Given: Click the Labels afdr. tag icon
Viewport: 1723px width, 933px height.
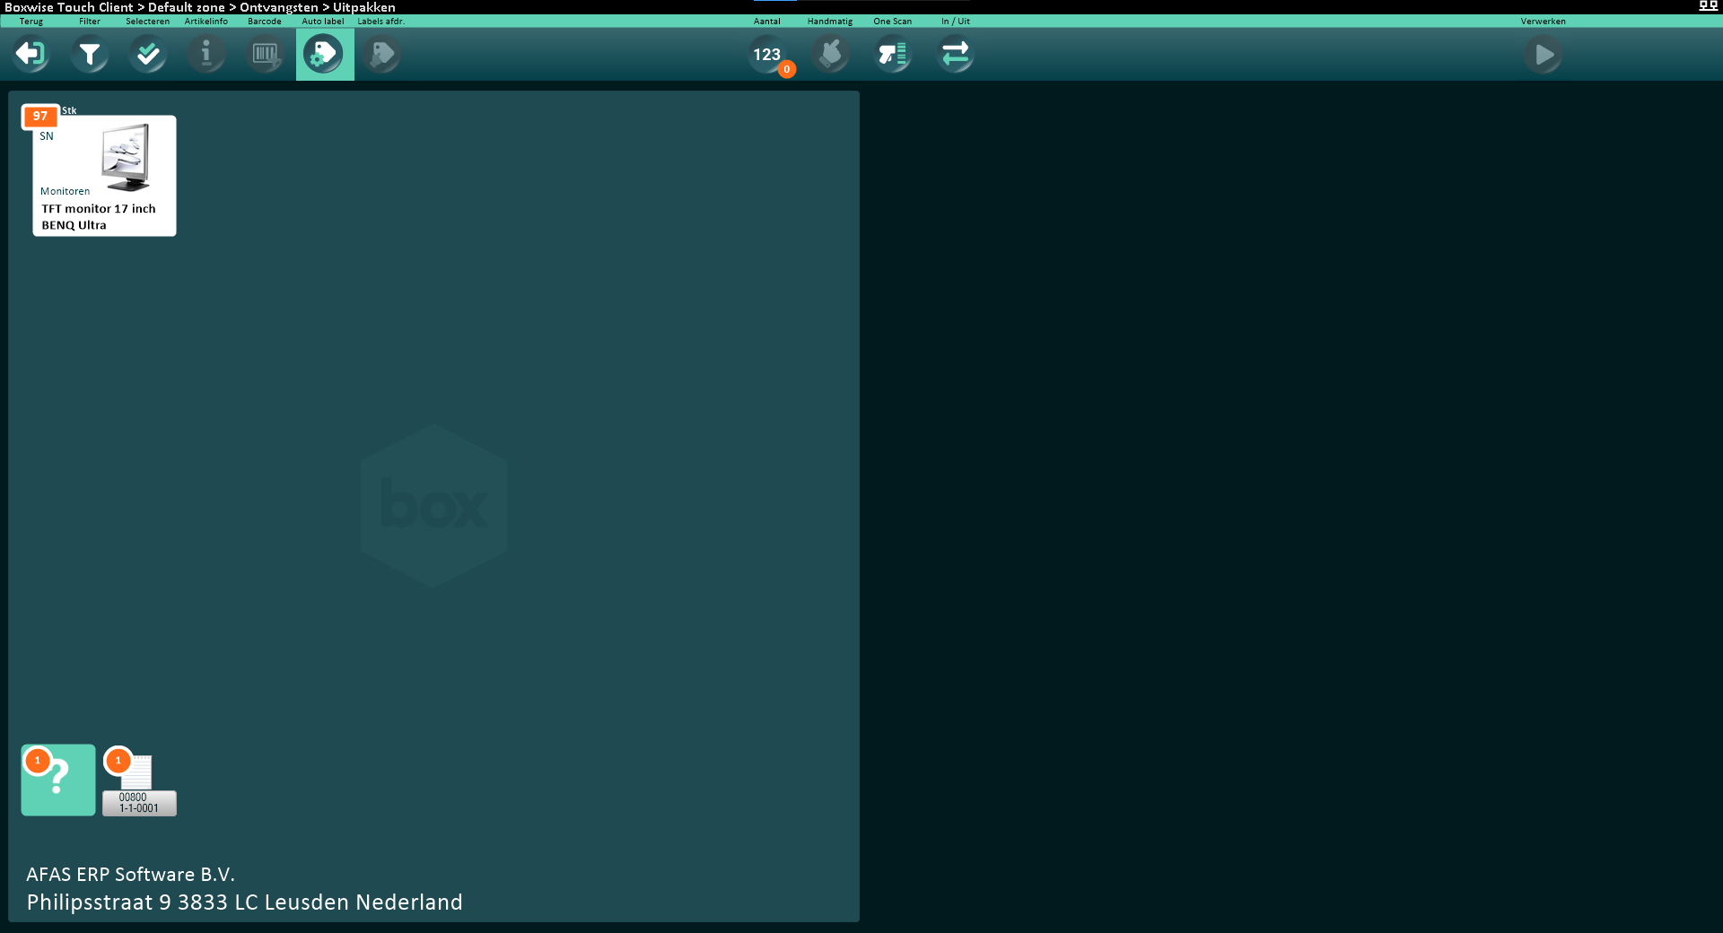Looking at the screenshot, I should coord(382,55).
